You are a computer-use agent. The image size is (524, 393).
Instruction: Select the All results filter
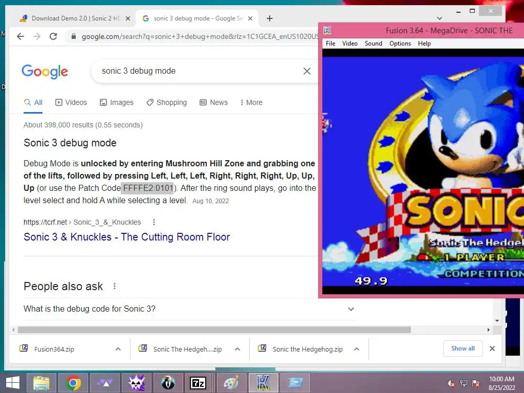(x=33, y=102)
